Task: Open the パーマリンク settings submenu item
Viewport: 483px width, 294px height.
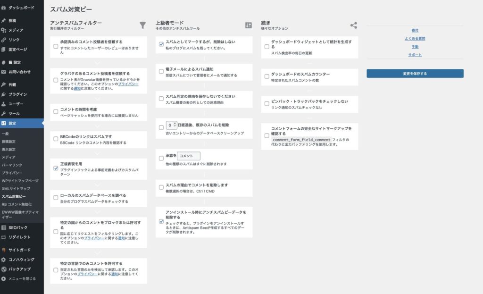Action: 12,165
